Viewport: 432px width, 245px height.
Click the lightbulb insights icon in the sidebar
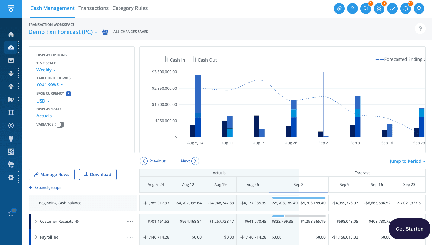click(11, 139)
